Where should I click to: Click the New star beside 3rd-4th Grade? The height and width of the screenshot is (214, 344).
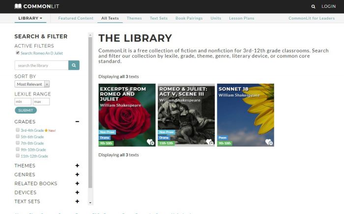pos(46,130)
